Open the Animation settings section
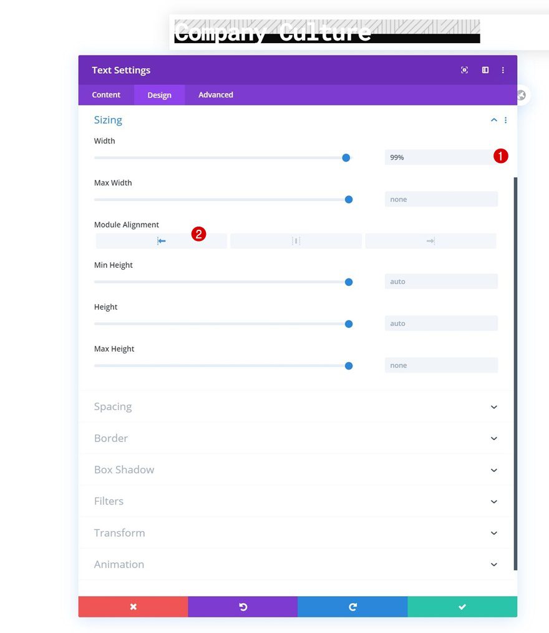The width and height of the screenshot is (549, 633). [296, 564]
